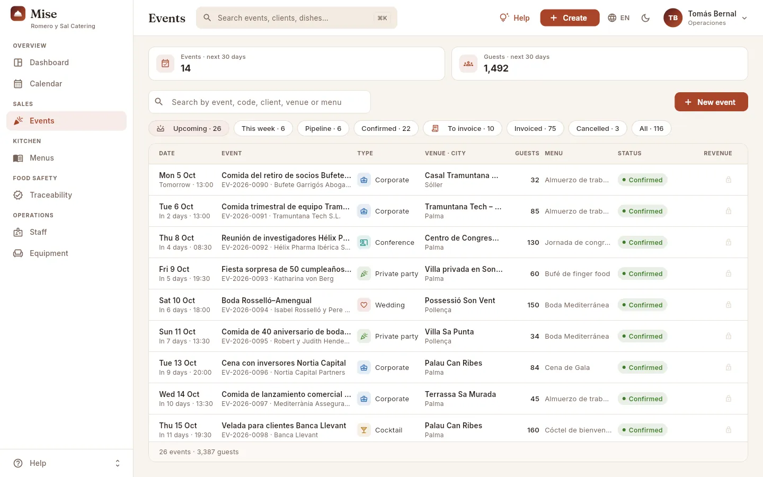Select the Pipeline · 6 filter
The image size is (763, 477).
323,128
